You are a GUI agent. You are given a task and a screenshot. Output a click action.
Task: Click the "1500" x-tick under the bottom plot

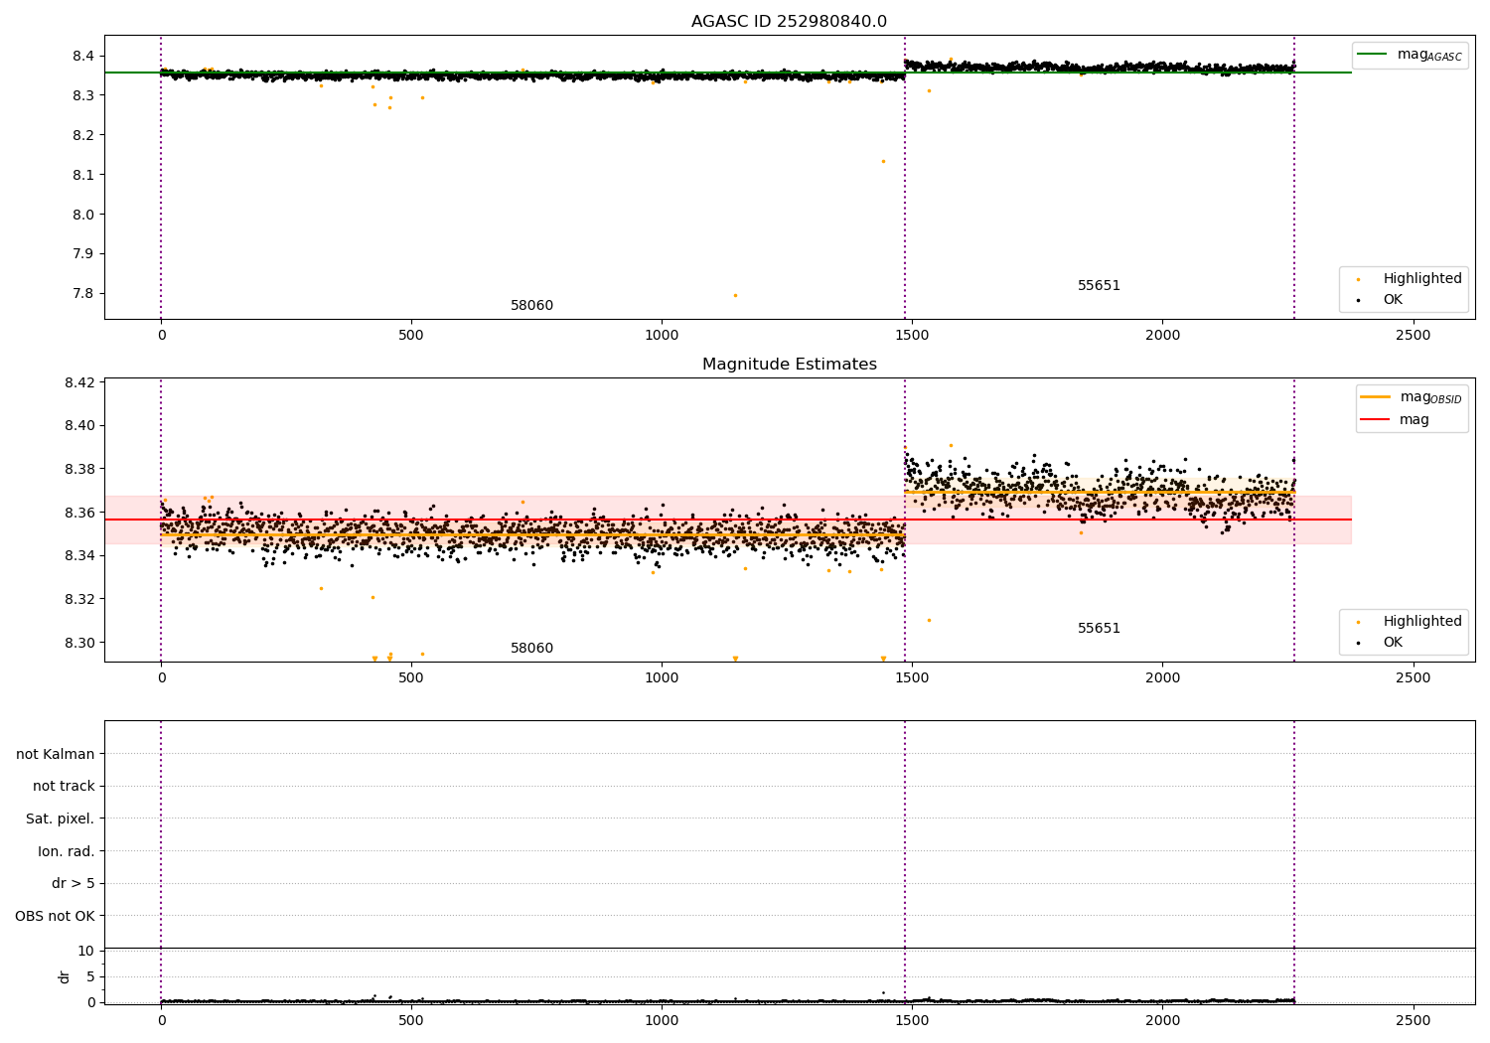[912, 1020]
